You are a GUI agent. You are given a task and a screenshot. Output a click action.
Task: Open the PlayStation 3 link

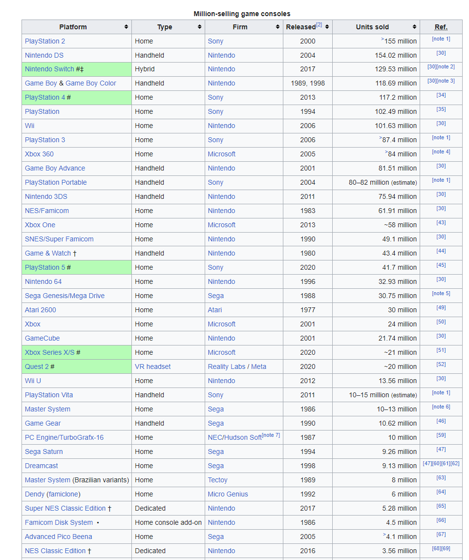point(45,140)
